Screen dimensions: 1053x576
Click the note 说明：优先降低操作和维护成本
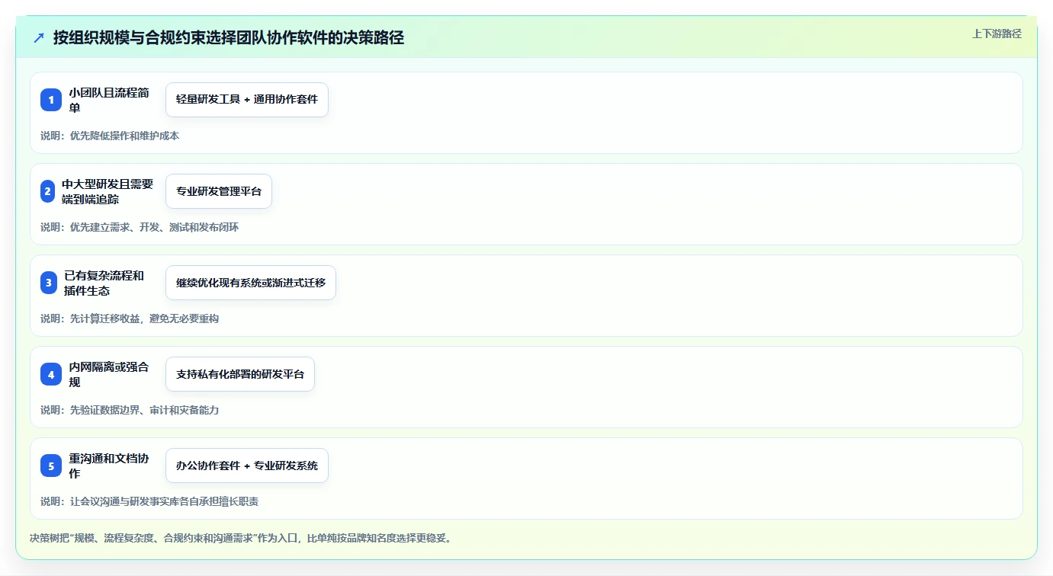[x=110, y=136]
